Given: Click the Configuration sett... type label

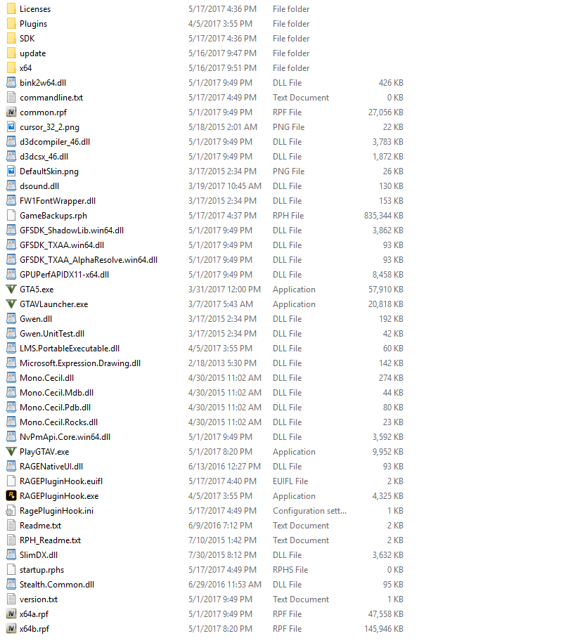Looking at the screenshot, I should pos(309,511).
